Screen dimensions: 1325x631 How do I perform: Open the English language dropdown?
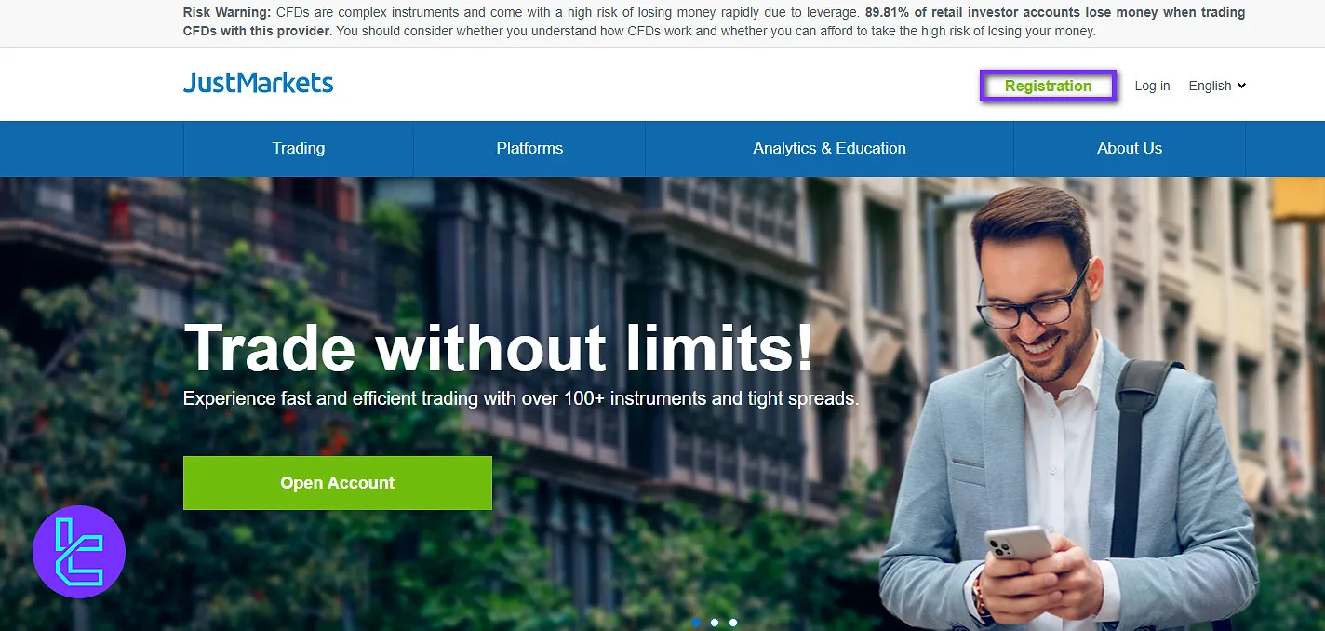tap(1217, 86)
